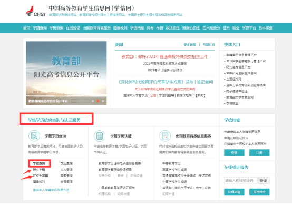Screen dimensions: 292x204
Task: Open 学历查询 in the top navigation bar
Action: click(56, 28)
